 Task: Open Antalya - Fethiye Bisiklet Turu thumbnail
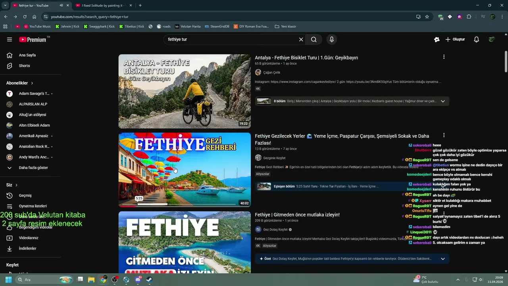(x=185, y=91)
